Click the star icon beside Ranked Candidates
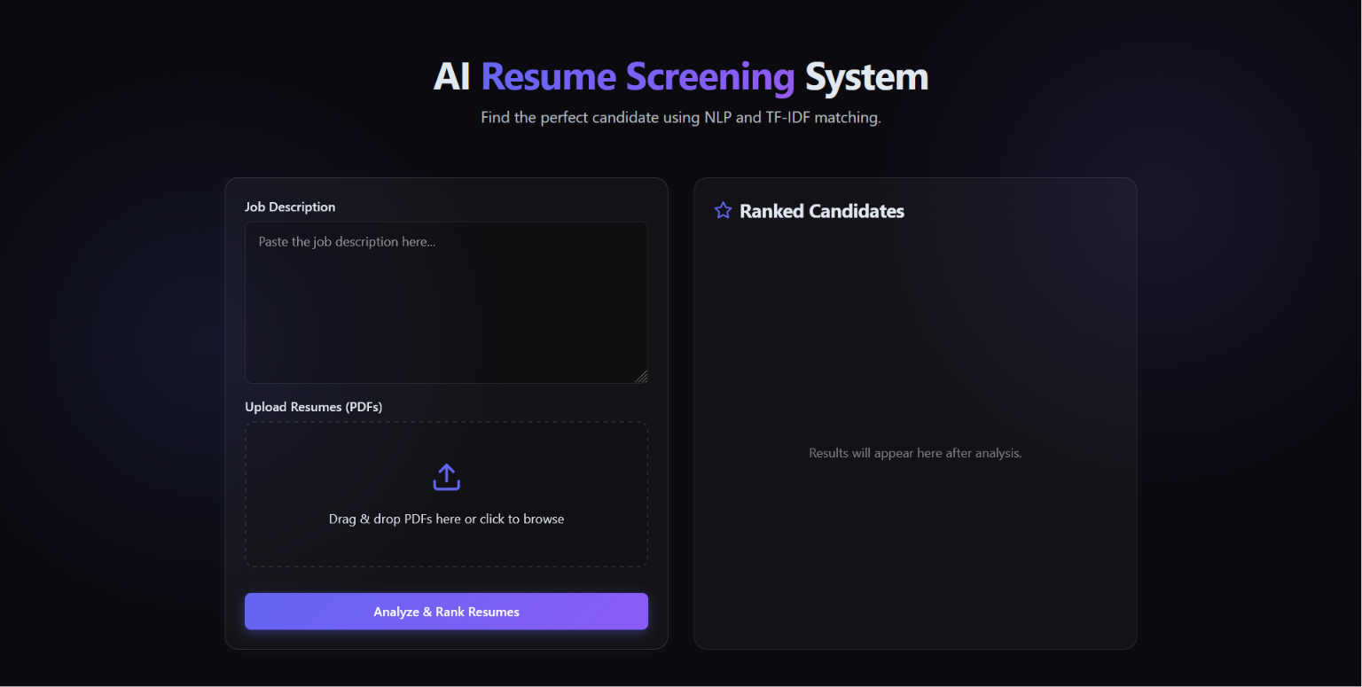1362x687 pixels. (x=724, y=211)
